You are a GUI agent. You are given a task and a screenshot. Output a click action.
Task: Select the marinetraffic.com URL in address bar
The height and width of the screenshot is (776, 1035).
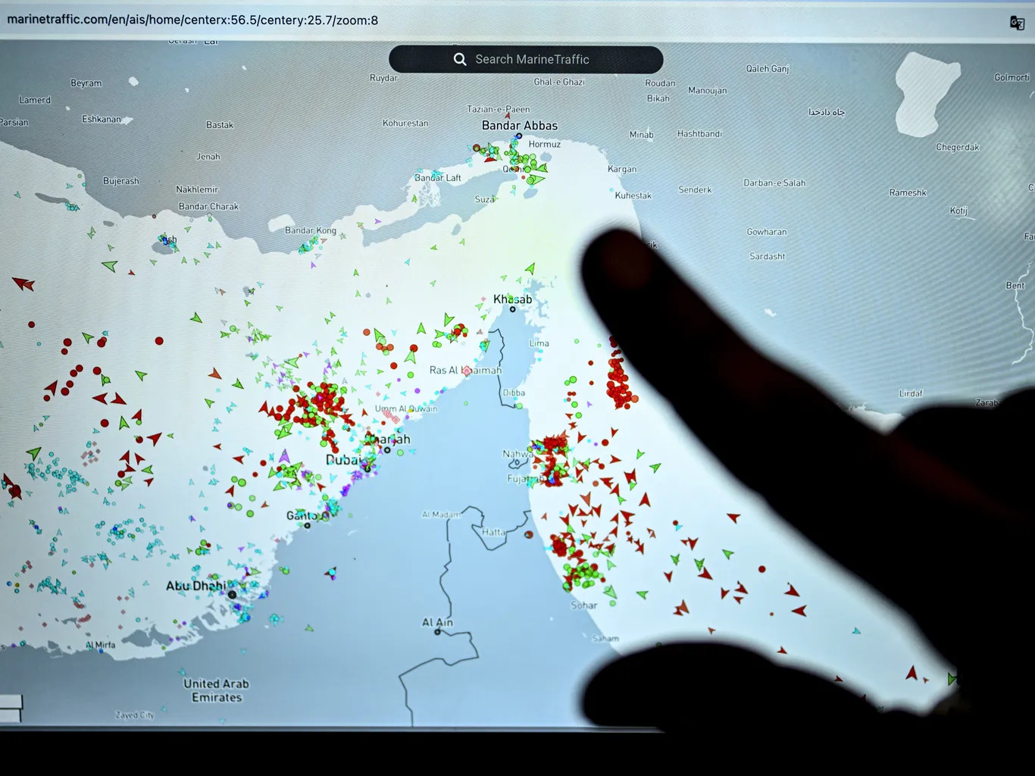[x=192, y=20]
